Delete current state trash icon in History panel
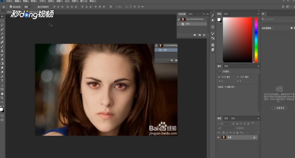 204,35
